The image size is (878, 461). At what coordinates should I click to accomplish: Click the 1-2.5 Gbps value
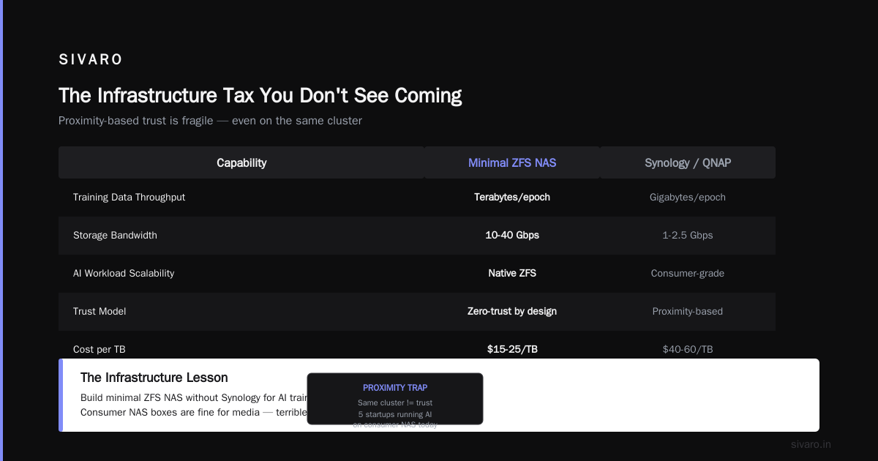tap(688, 236)
